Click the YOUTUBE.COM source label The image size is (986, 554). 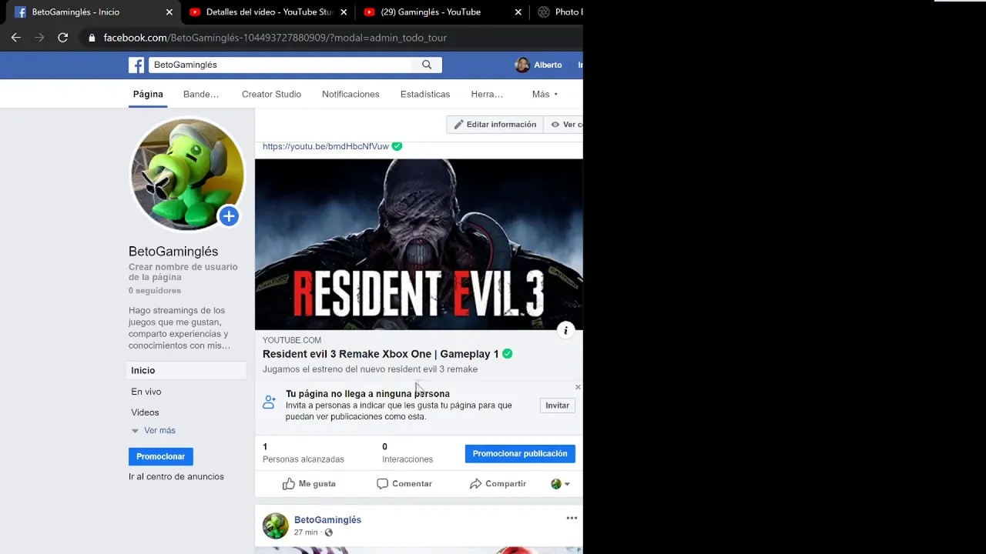coord(292,340)
